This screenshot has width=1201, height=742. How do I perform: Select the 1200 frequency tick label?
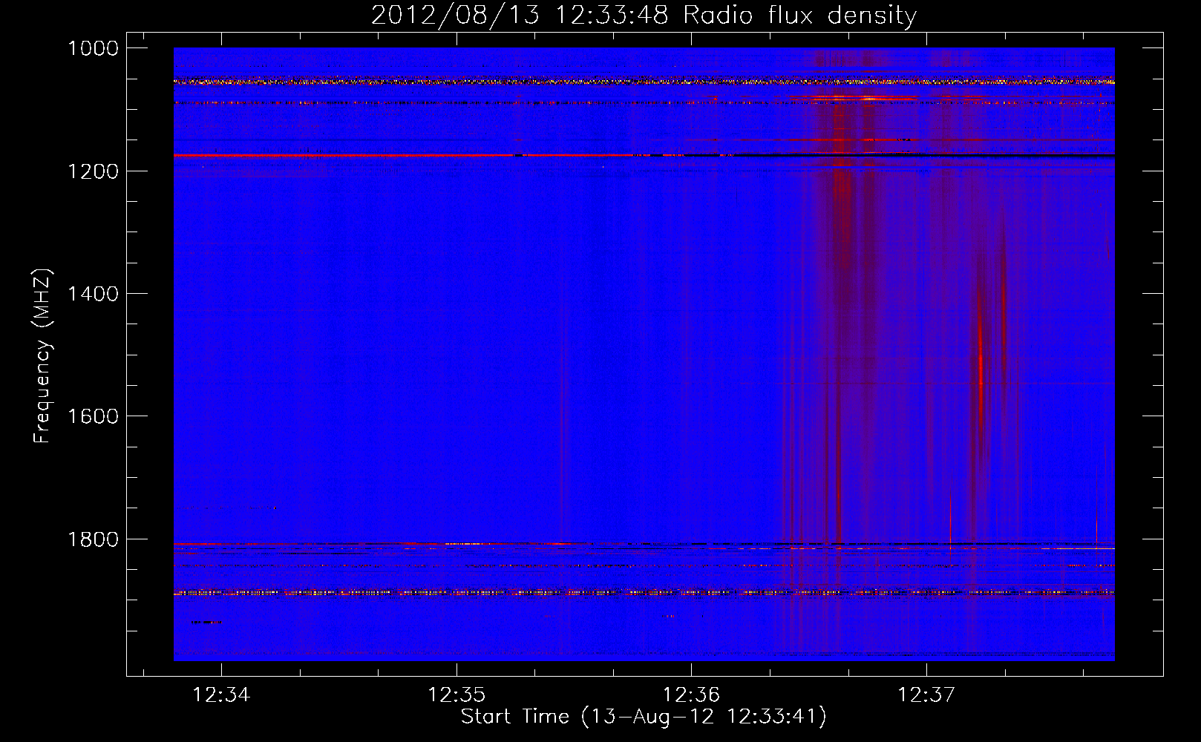click(x=93, y=171)
